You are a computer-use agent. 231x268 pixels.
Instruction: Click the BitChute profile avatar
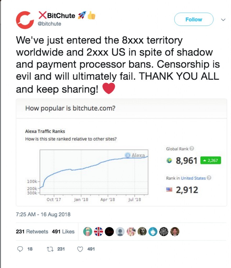25,20
